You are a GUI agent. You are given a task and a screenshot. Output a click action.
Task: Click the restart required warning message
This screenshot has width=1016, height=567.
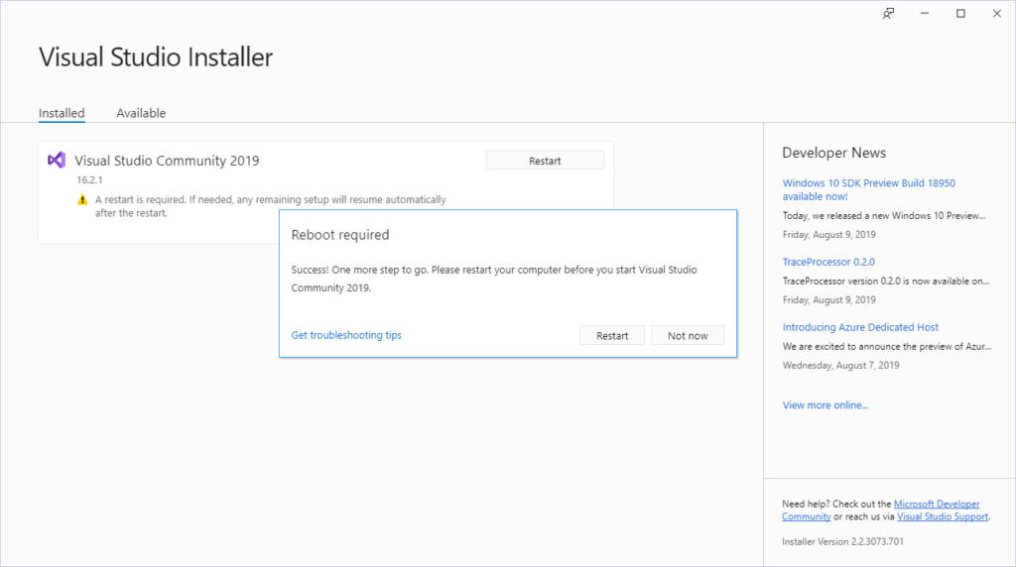pyautogui.click(x=270, y=206)
